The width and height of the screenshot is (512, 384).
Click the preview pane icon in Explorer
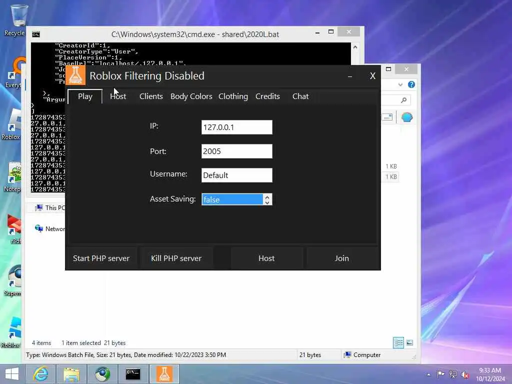(387, 117)
